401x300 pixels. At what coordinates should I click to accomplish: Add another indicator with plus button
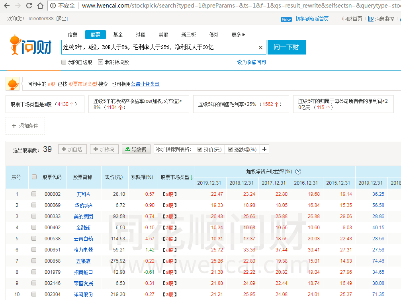pos(264,149)
